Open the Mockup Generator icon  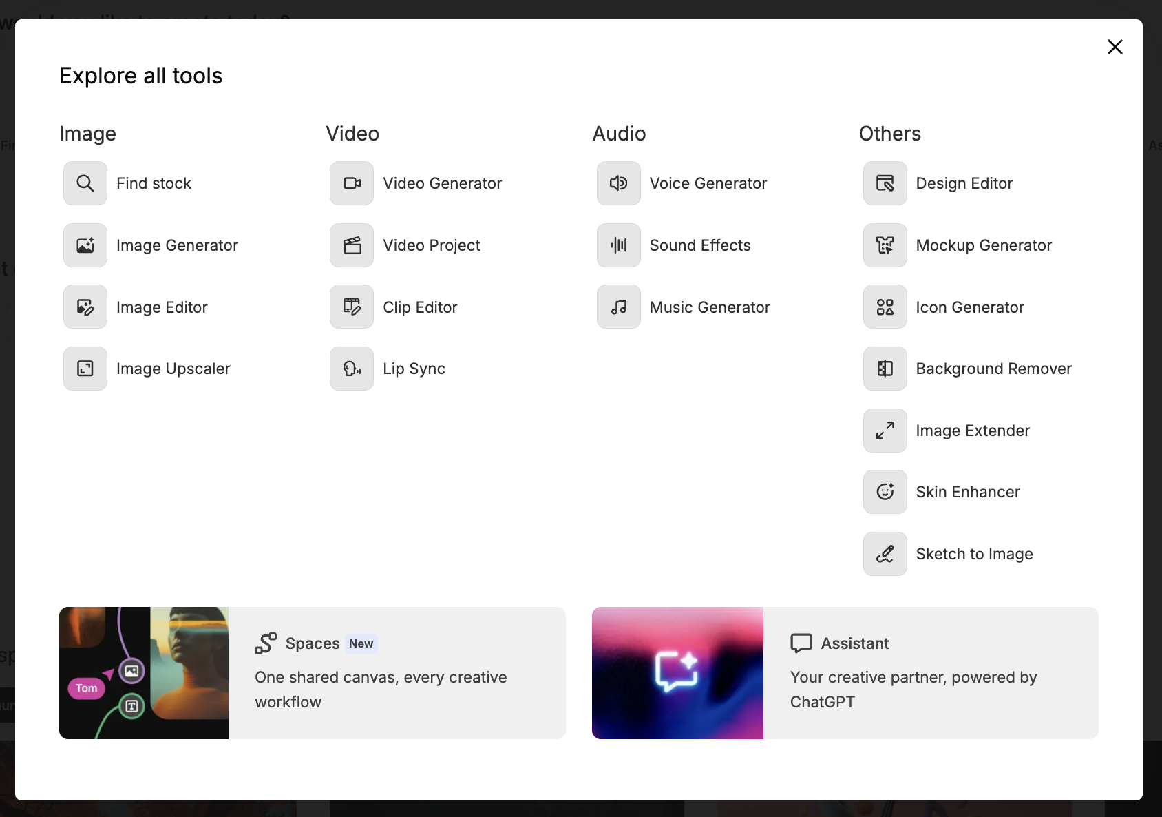tap(885, 245)
